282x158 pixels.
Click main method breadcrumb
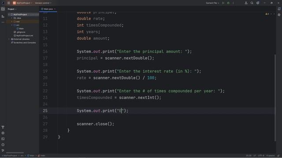pos(41,156)
